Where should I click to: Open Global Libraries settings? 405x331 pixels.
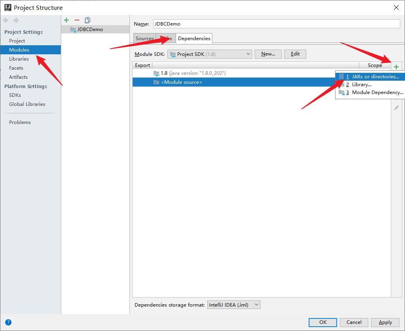(x=27, y=104)
